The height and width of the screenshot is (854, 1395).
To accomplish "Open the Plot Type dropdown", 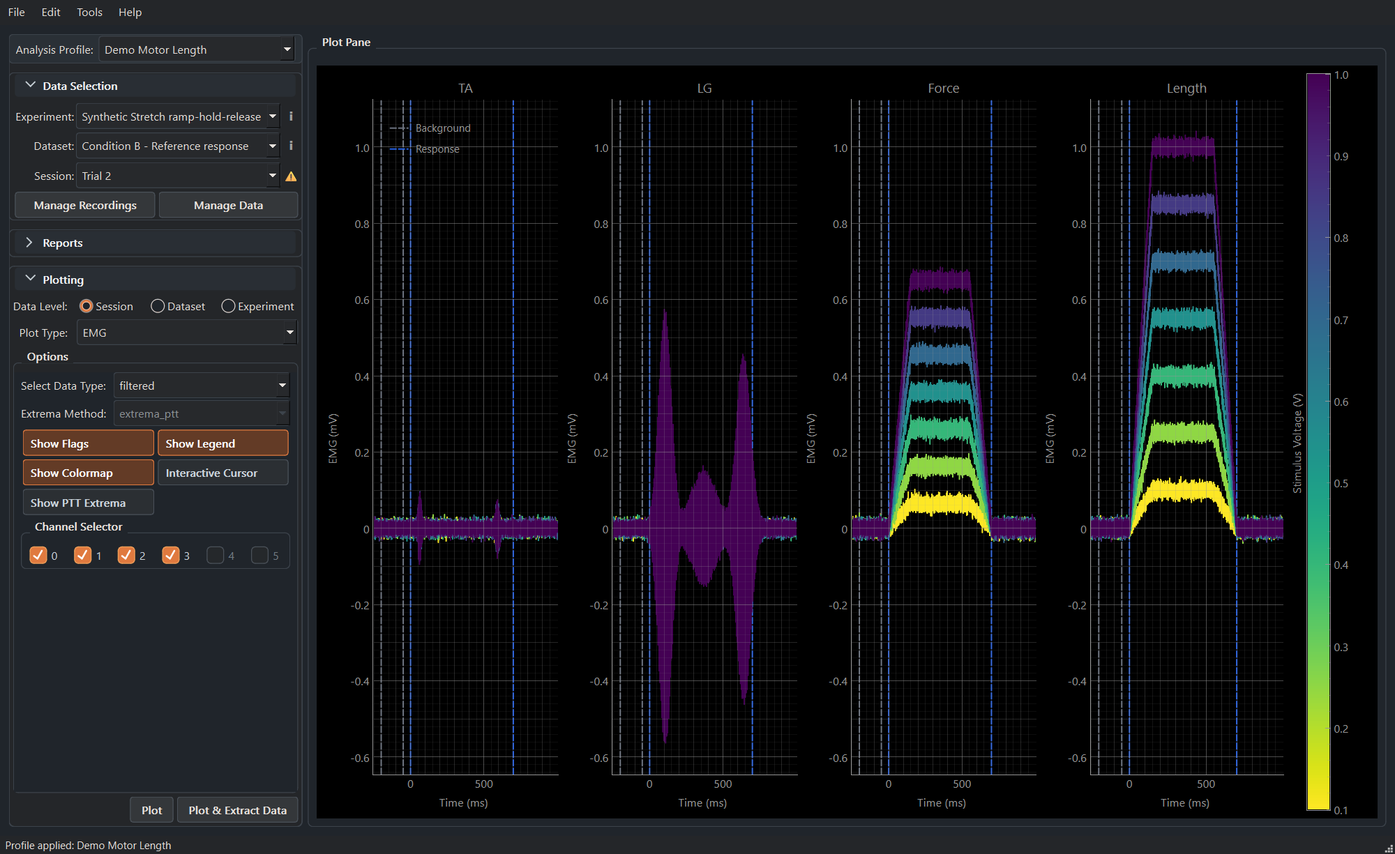I will tap(186, 333).
